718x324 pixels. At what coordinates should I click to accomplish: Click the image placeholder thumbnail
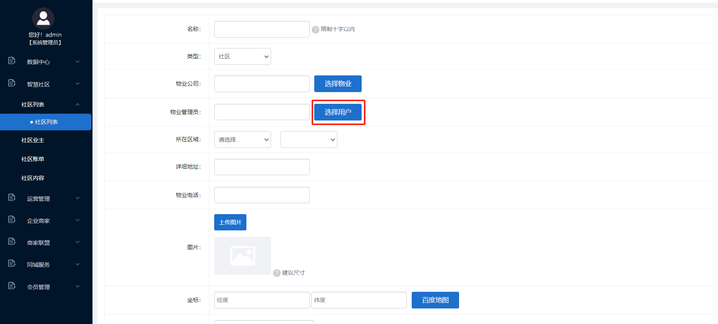tap(243, 256)
